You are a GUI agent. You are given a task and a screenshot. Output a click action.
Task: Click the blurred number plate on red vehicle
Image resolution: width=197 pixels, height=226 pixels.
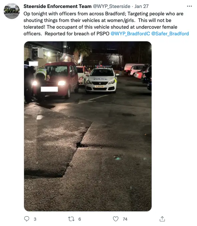coord(49,89)
